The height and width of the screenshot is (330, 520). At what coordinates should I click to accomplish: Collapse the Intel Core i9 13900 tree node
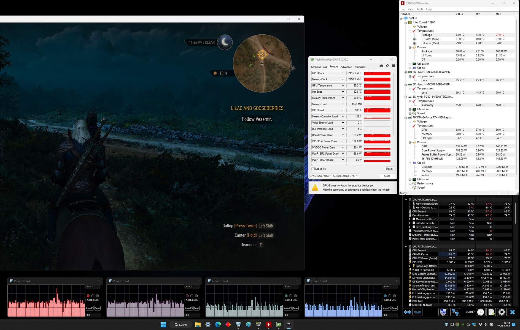[406, 23]
